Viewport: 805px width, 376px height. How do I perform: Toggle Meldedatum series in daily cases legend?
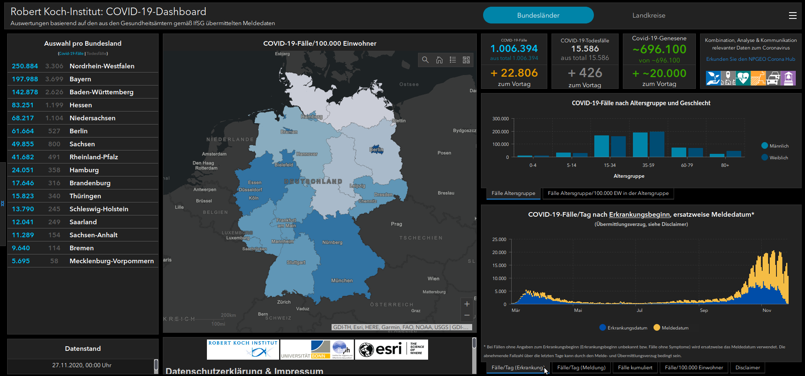point(671,328)
